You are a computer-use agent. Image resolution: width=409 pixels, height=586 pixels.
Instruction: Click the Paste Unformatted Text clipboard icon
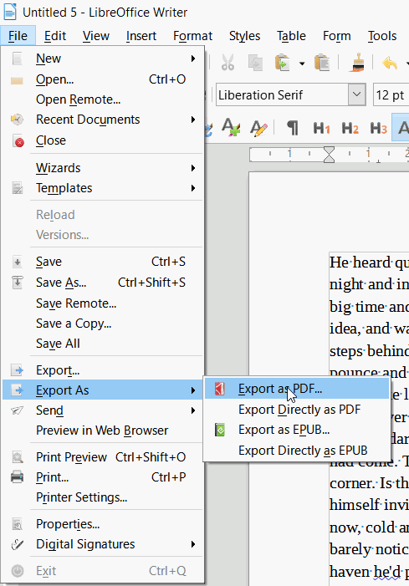point(322,63)
